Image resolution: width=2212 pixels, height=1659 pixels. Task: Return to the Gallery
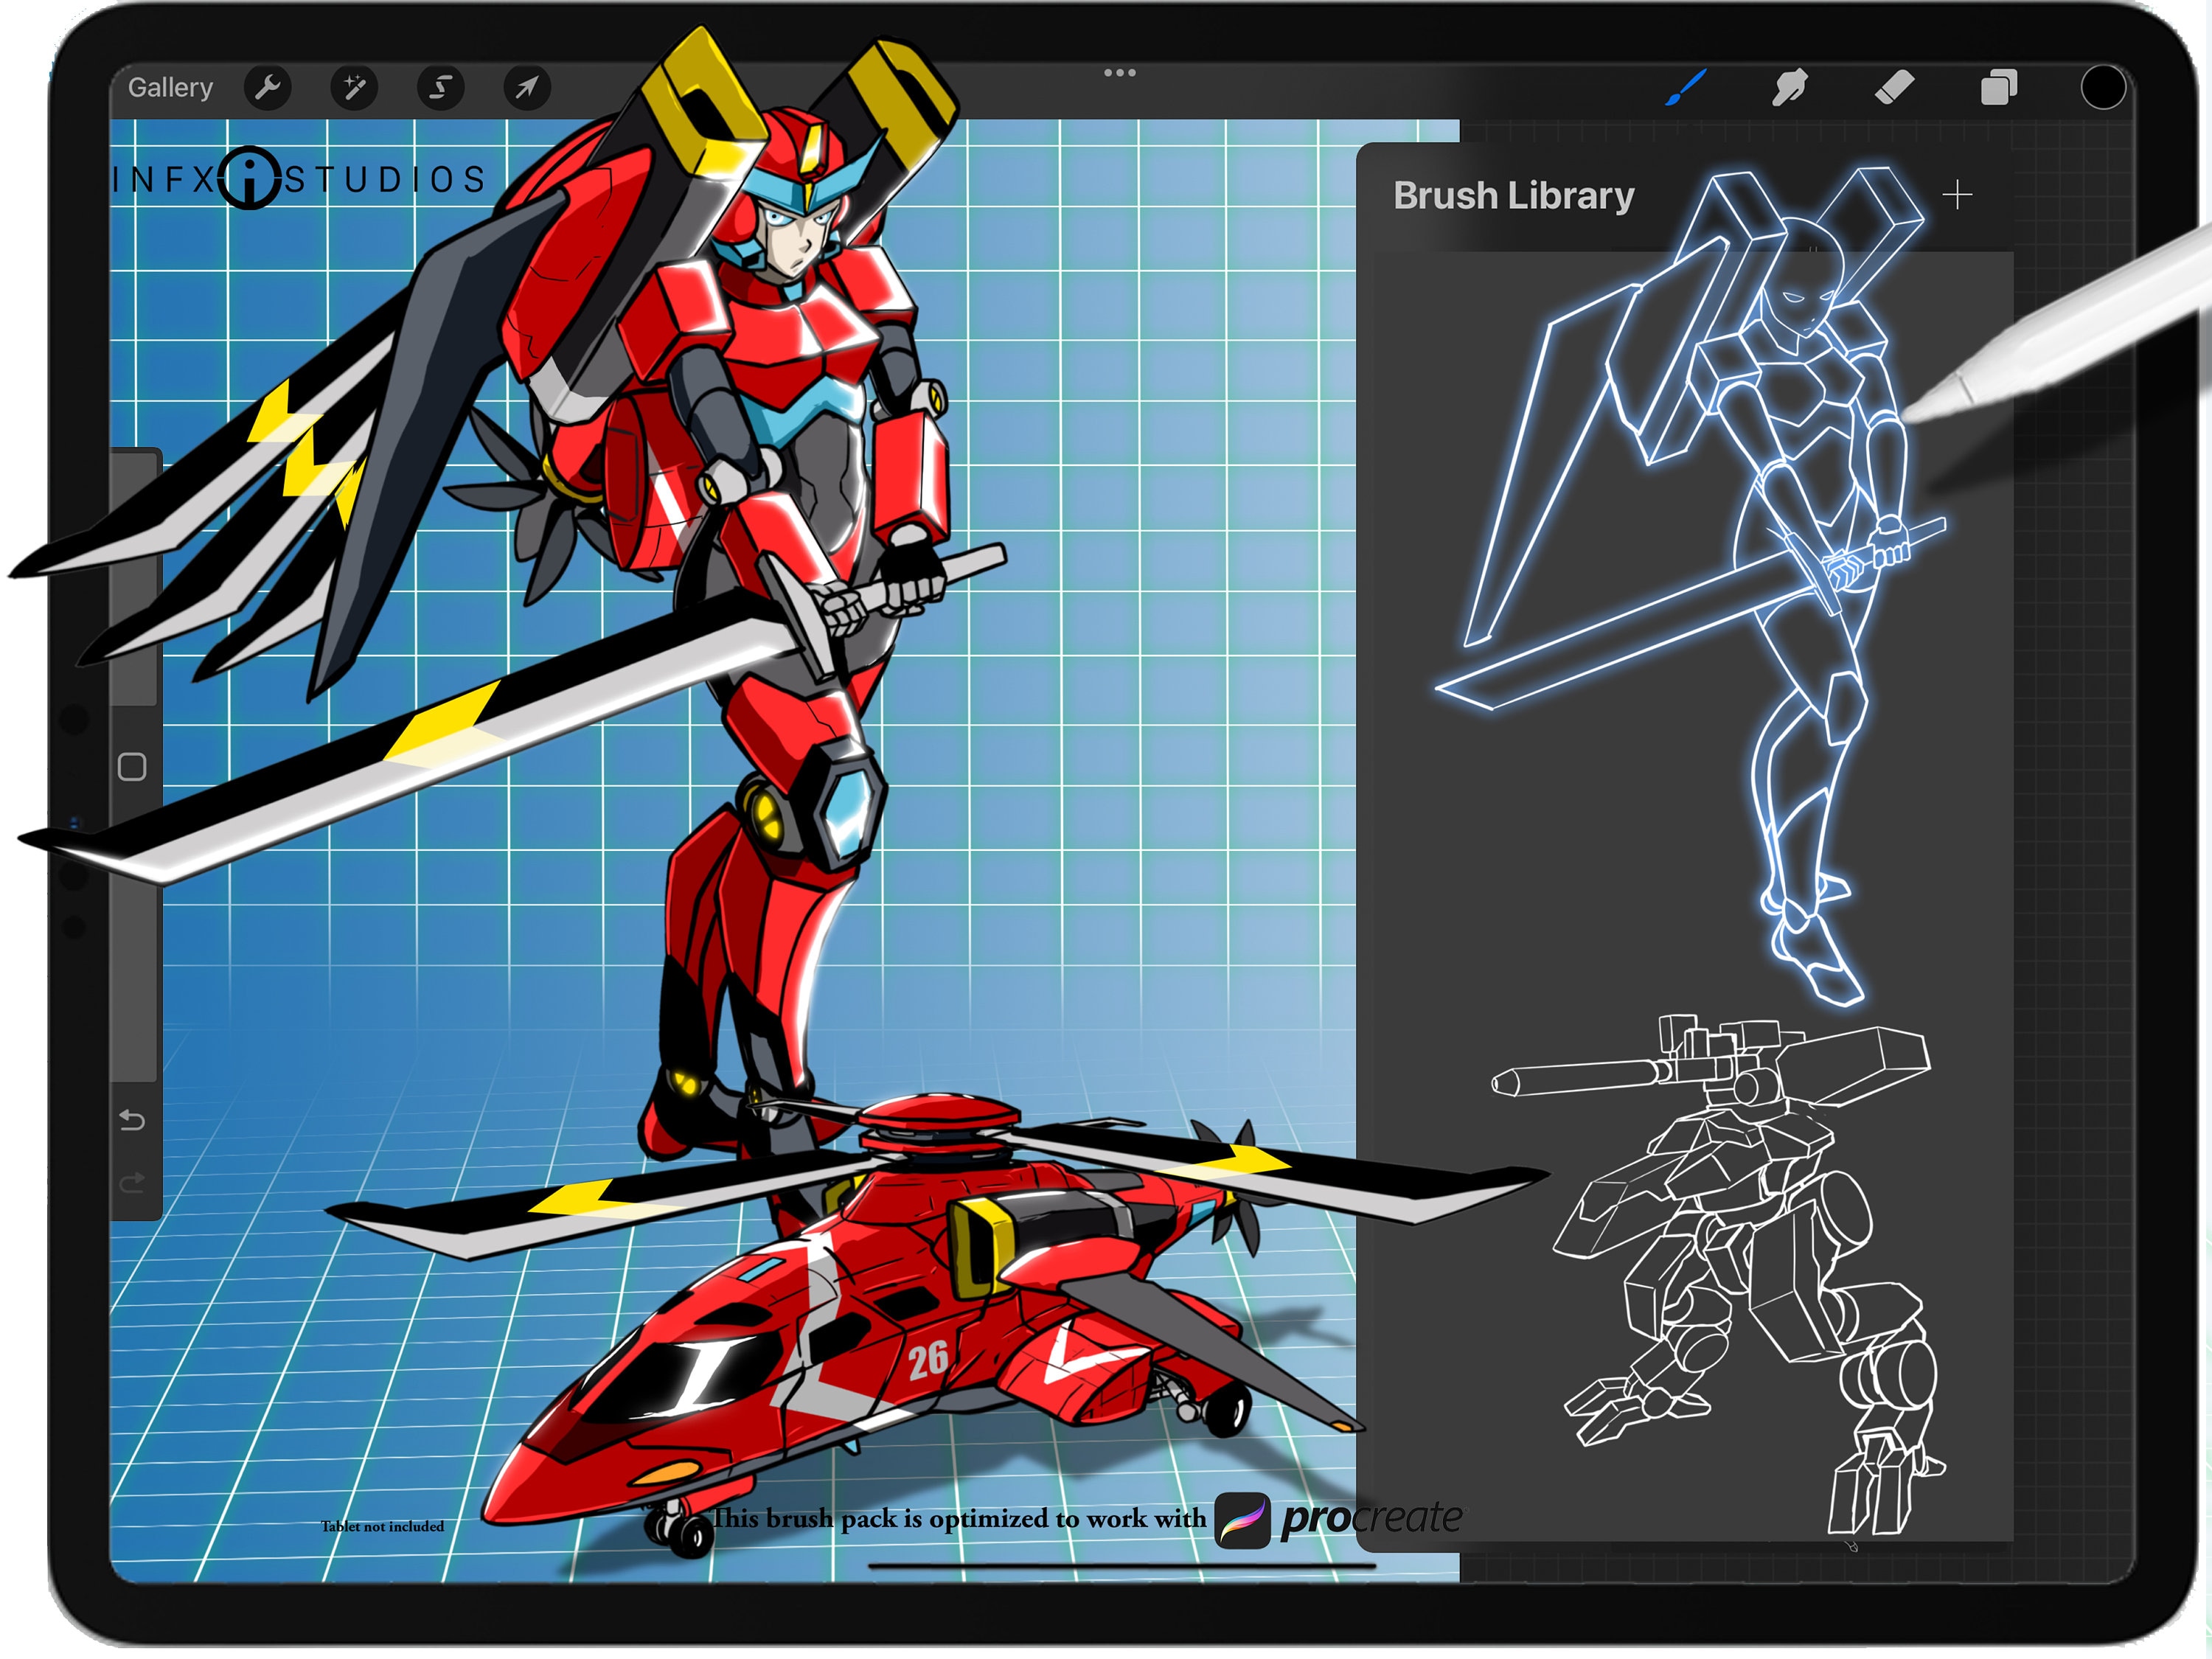point(171,87)
